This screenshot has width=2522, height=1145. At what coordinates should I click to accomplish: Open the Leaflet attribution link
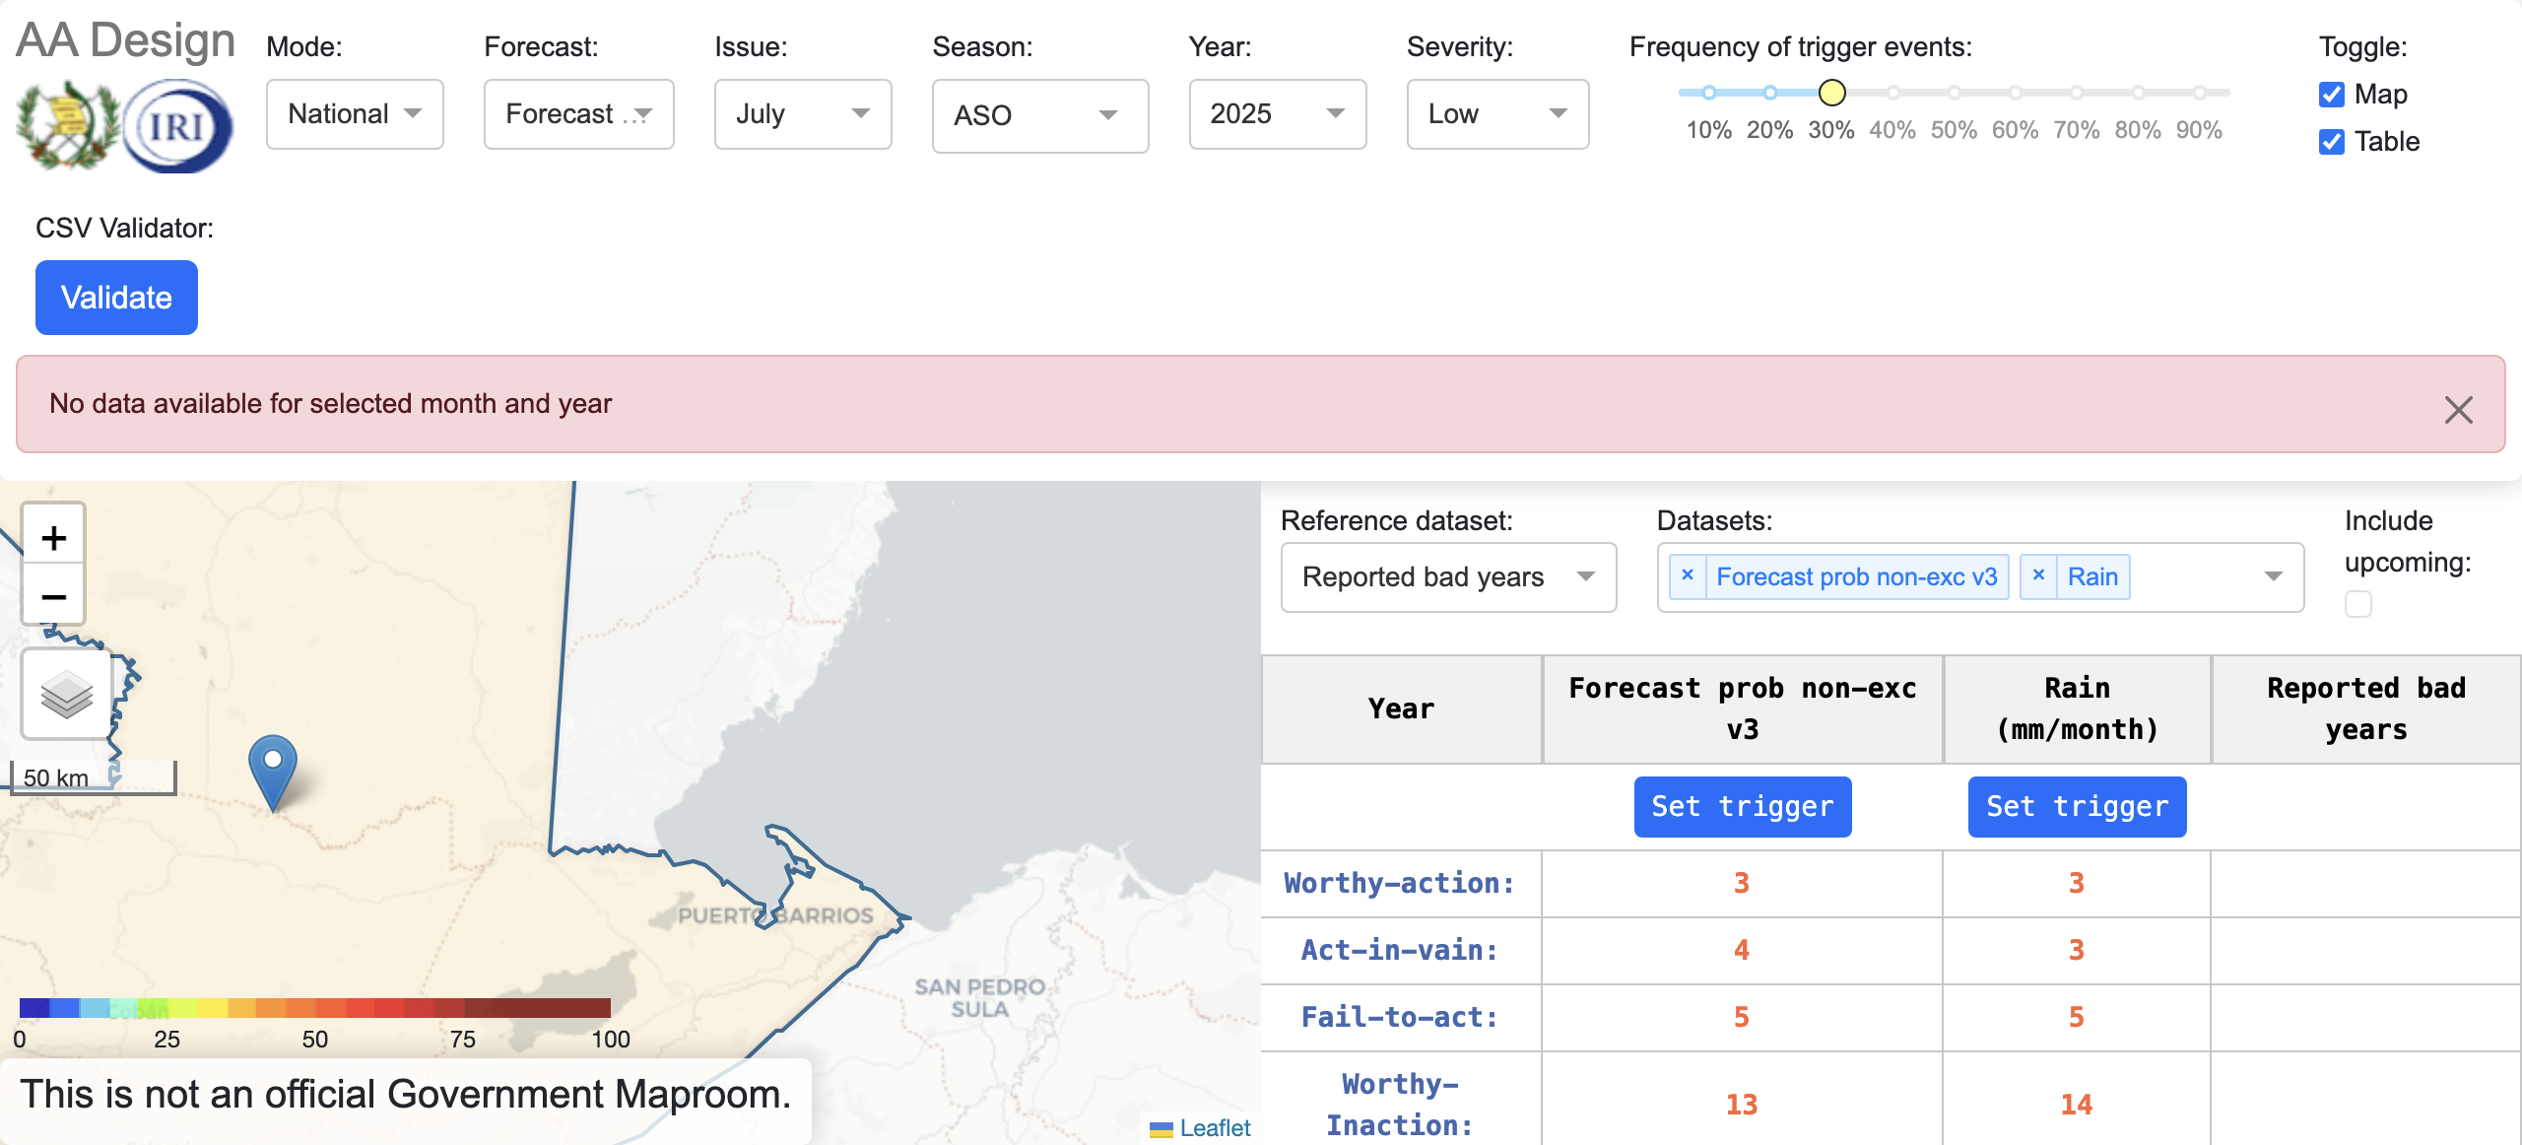(1214, 1127)
